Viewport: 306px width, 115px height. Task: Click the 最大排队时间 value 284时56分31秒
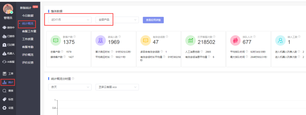tap(258, 57)
